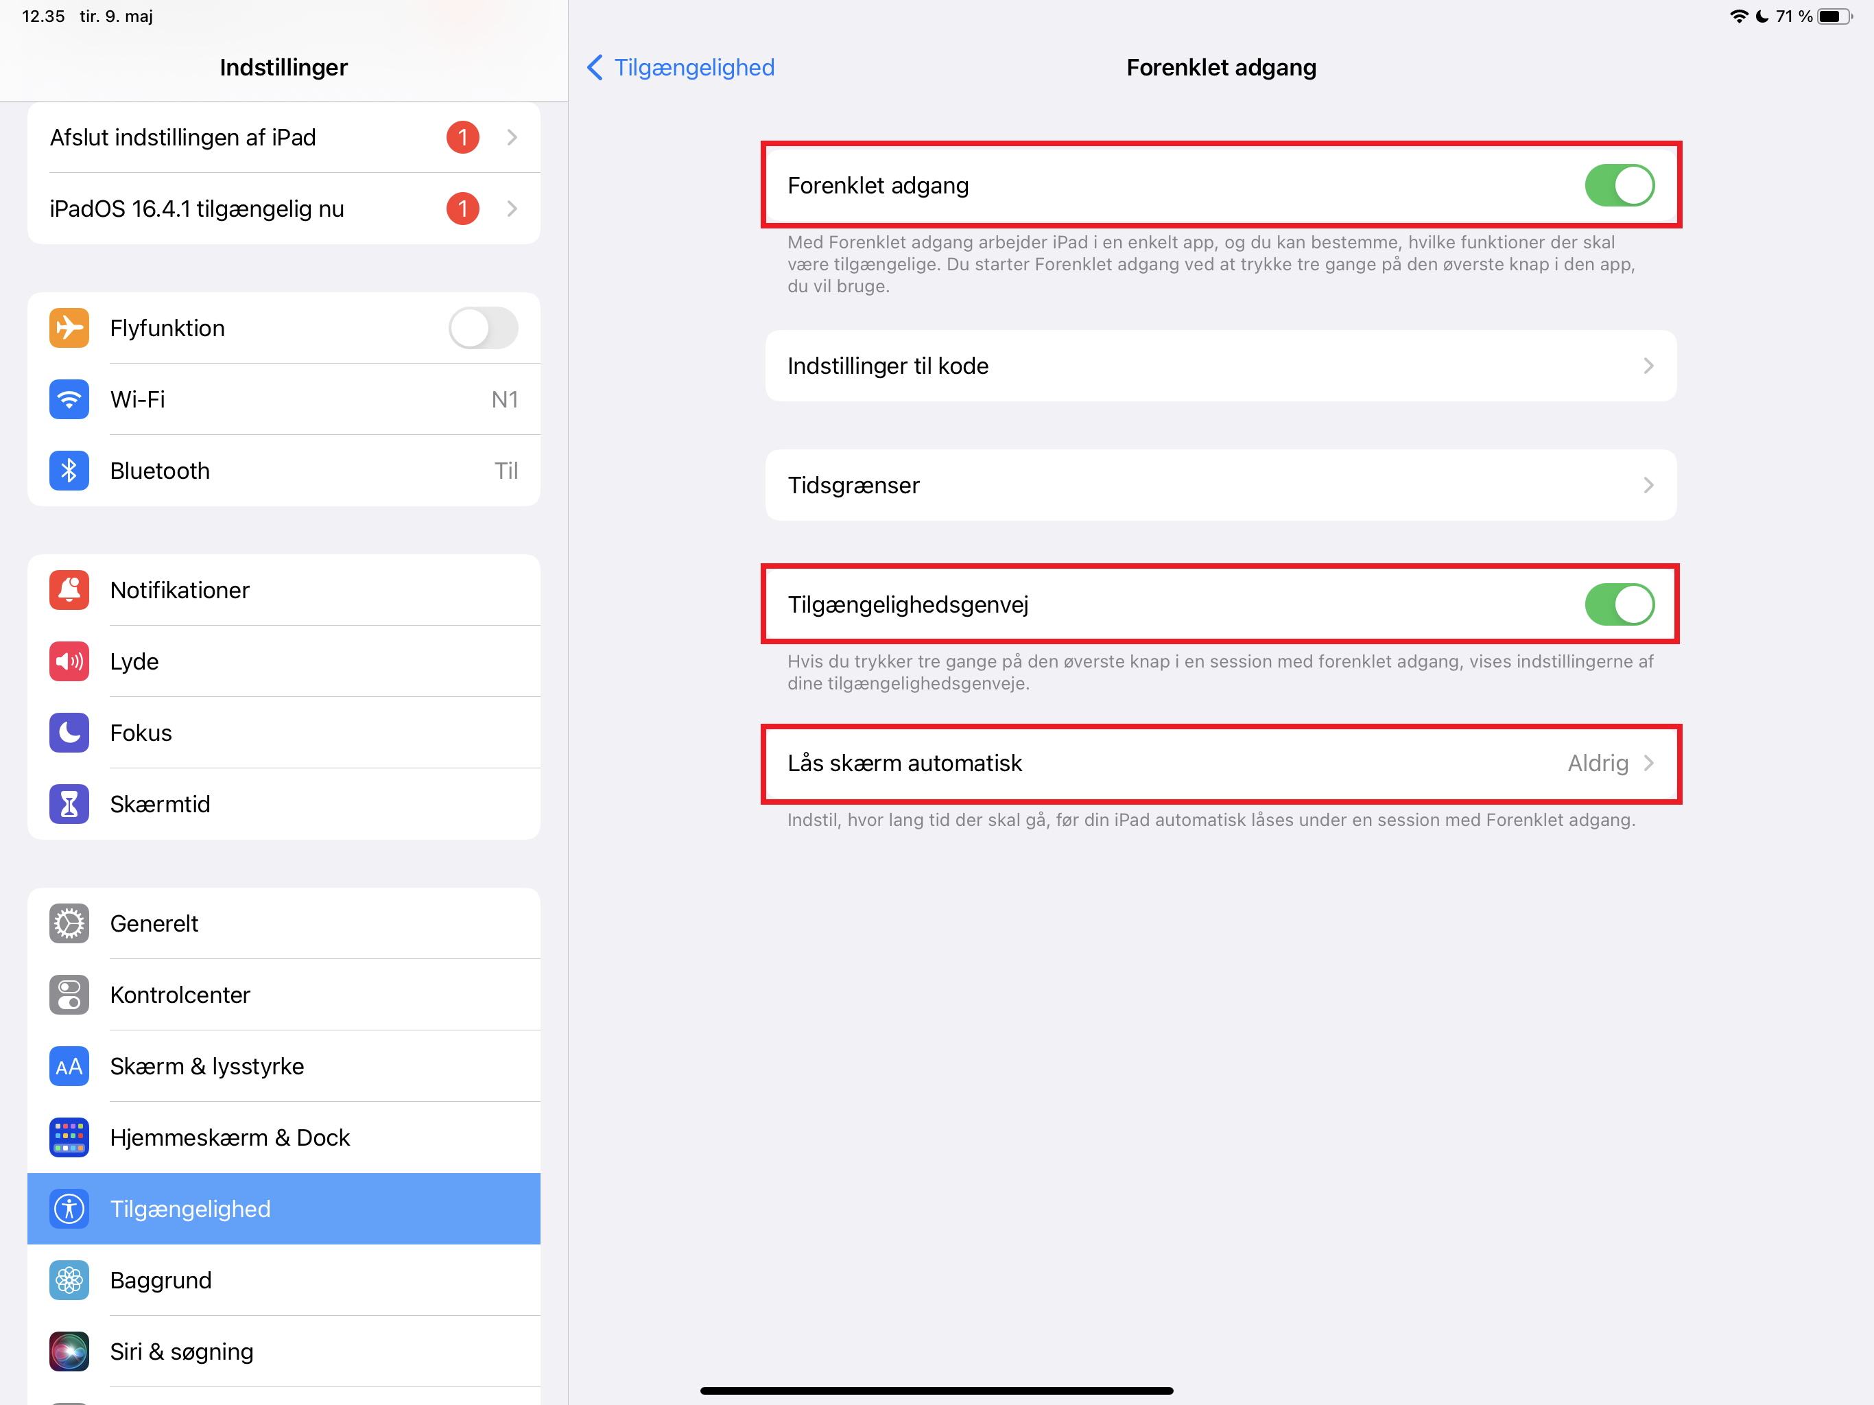Open Fokus via the moon icon
This screenshot has width=1874, height=1405.
pyautogui.click(x=69, y=732)
